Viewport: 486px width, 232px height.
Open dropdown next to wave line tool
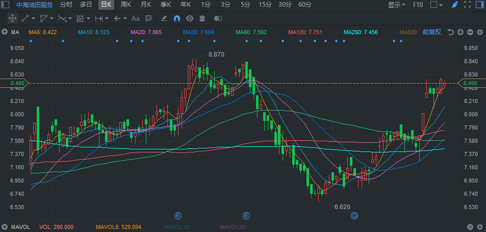[70, 18]
